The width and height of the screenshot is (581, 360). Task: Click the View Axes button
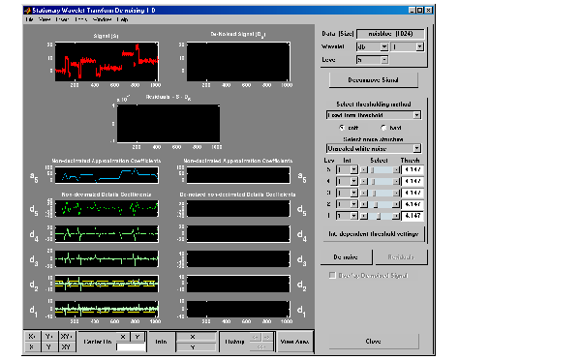294,342
